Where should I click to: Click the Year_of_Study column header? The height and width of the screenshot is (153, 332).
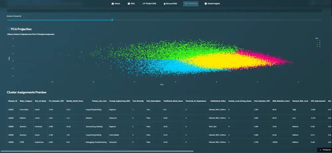[41, 101]
